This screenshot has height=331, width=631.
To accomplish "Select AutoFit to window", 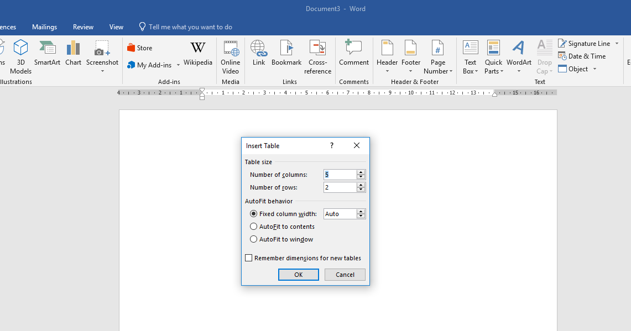I will click(253, 239).
